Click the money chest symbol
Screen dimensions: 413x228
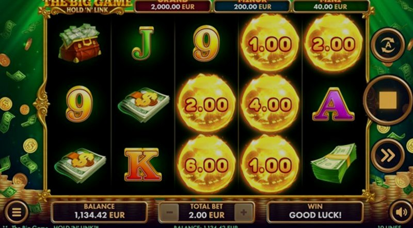click(80, 43)
